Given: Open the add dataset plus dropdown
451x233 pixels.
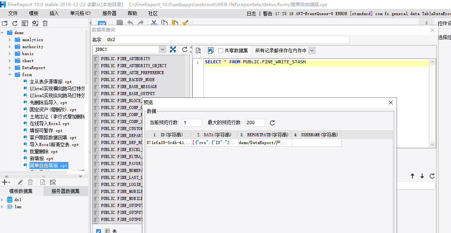Looking at the screenshot, I should click(6, 182).
